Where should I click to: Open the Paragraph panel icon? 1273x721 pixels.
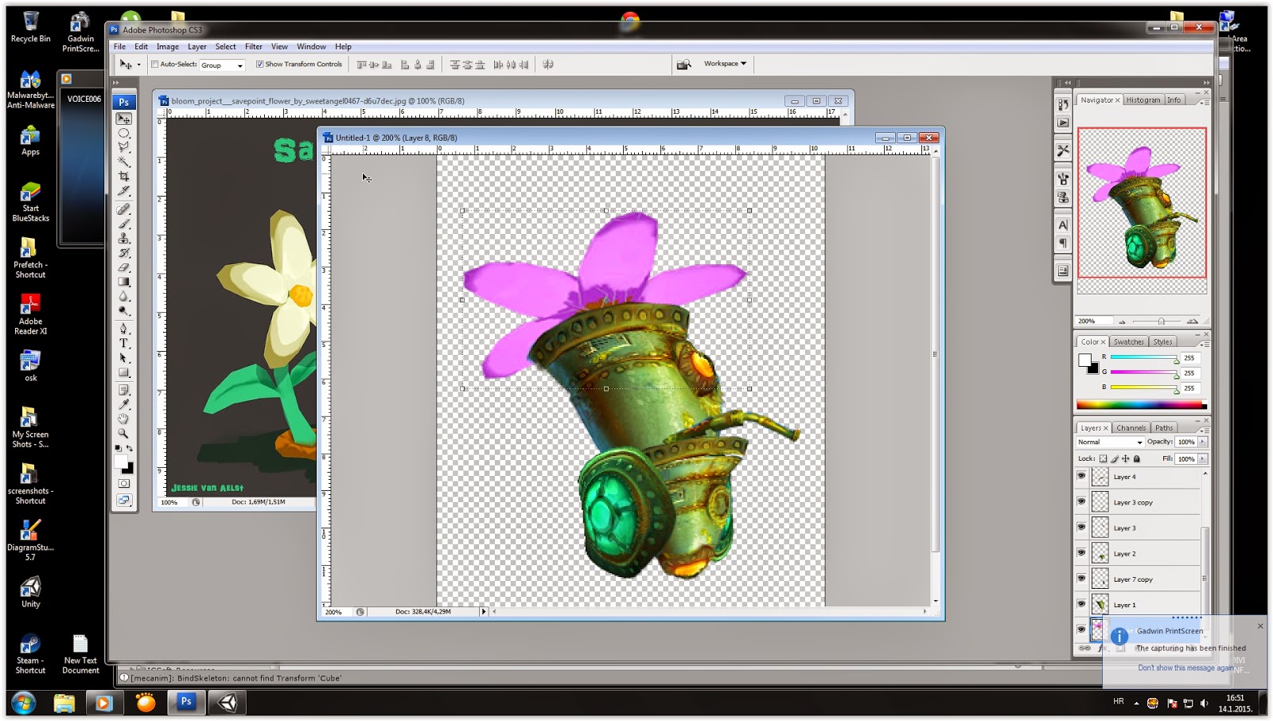[1063, 243]
